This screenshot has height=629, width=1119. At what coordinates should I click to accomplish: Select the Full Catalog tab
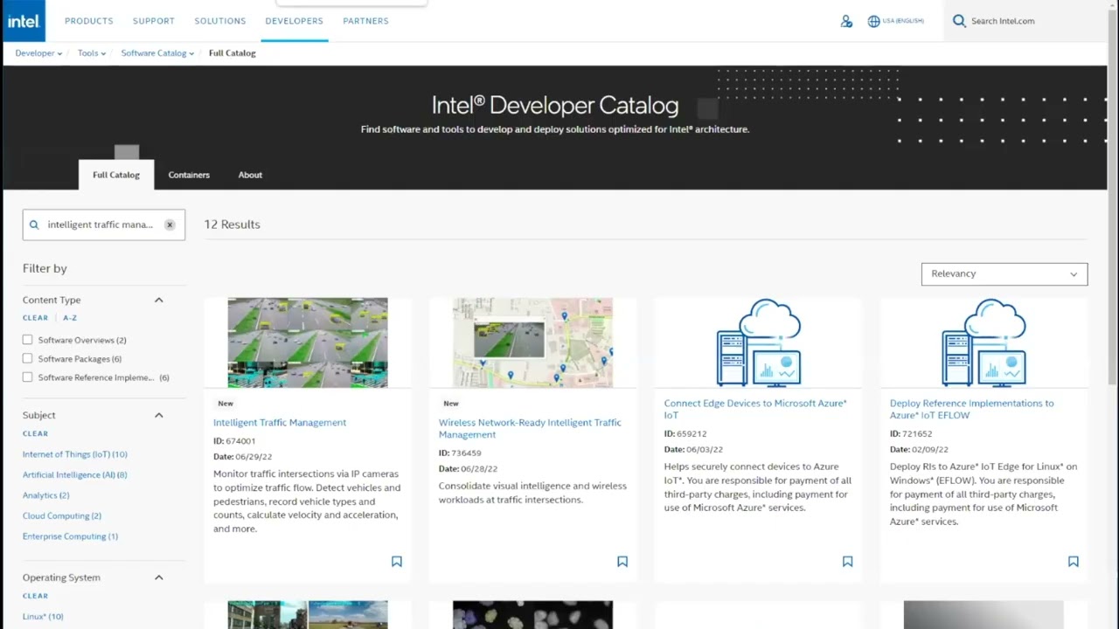pos(116,175)
